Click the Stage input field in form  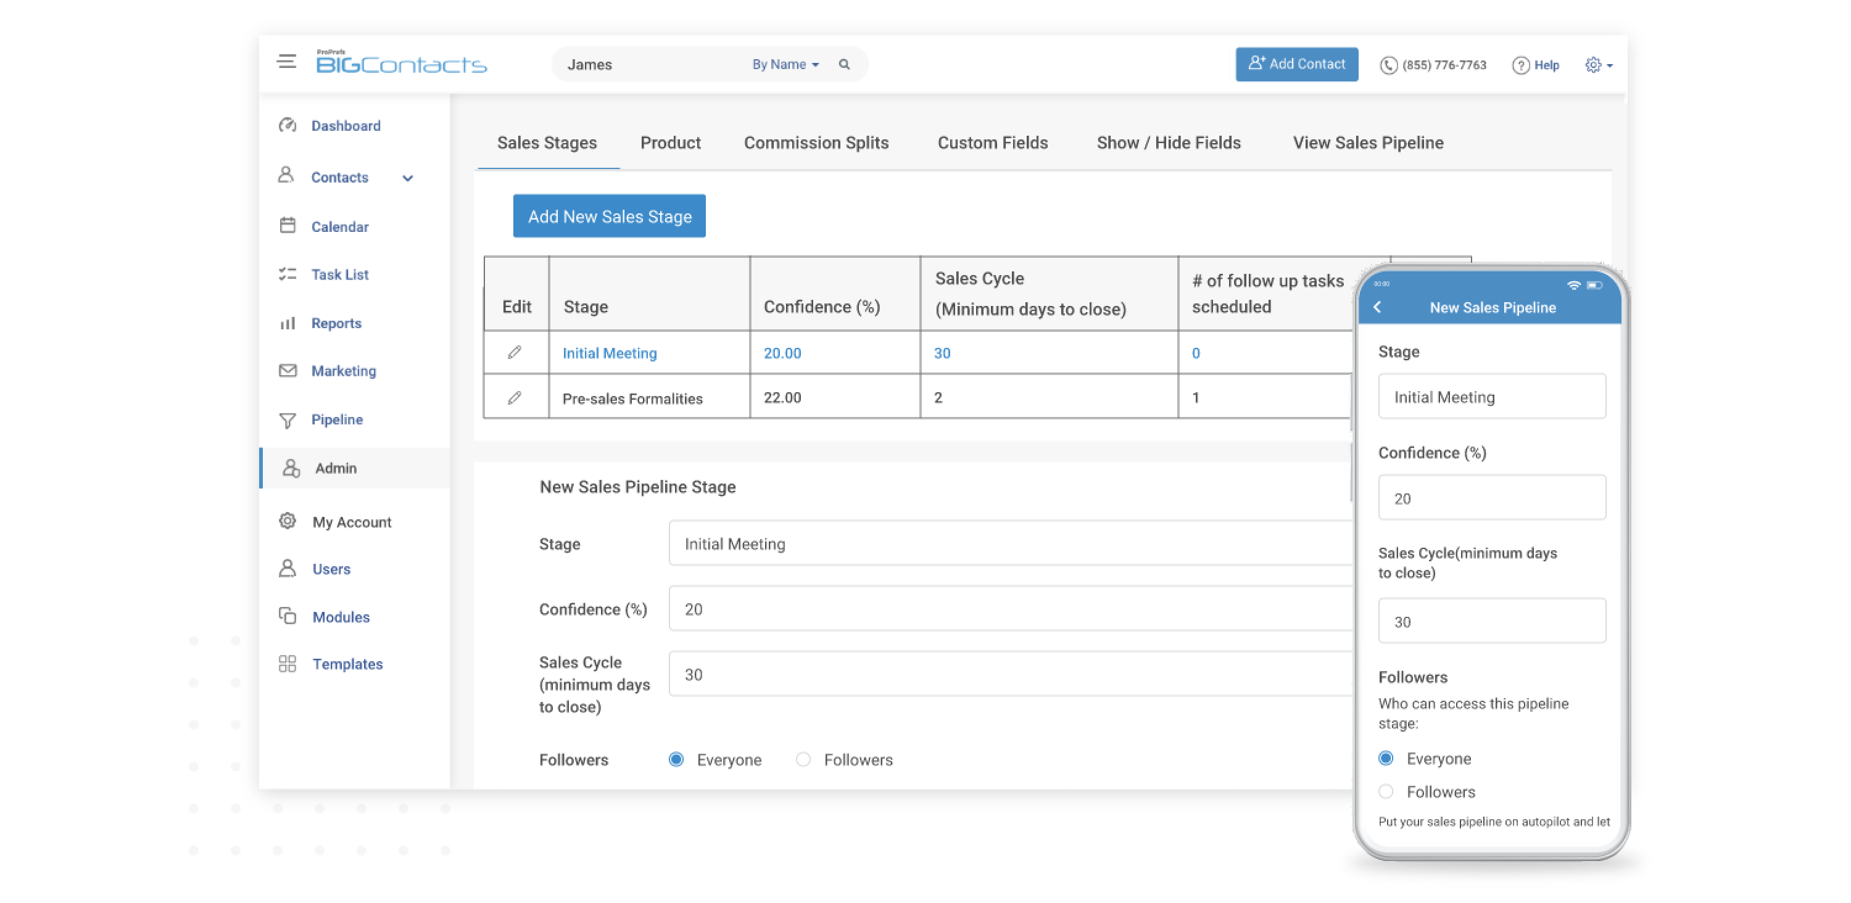(x=1010, y=544)
